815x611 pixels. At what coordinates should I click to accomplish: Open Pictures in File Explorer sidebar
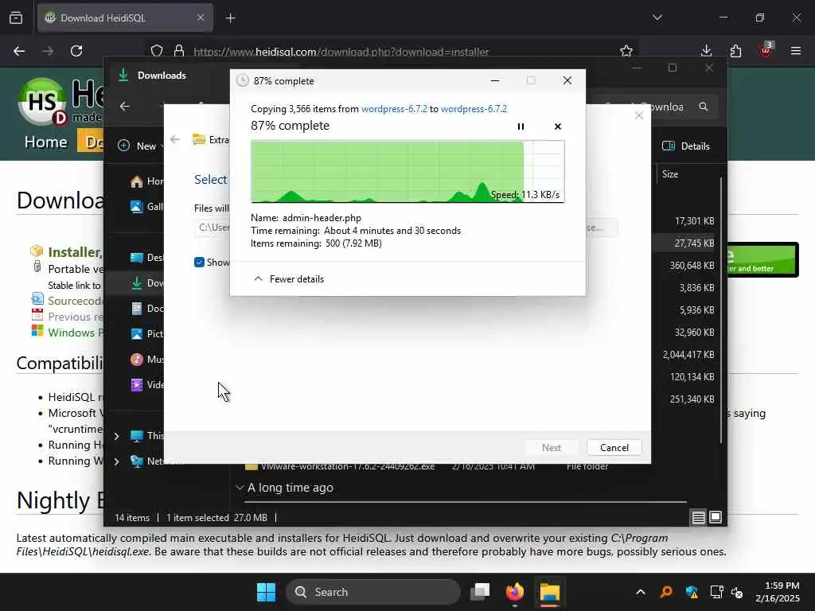146,333
